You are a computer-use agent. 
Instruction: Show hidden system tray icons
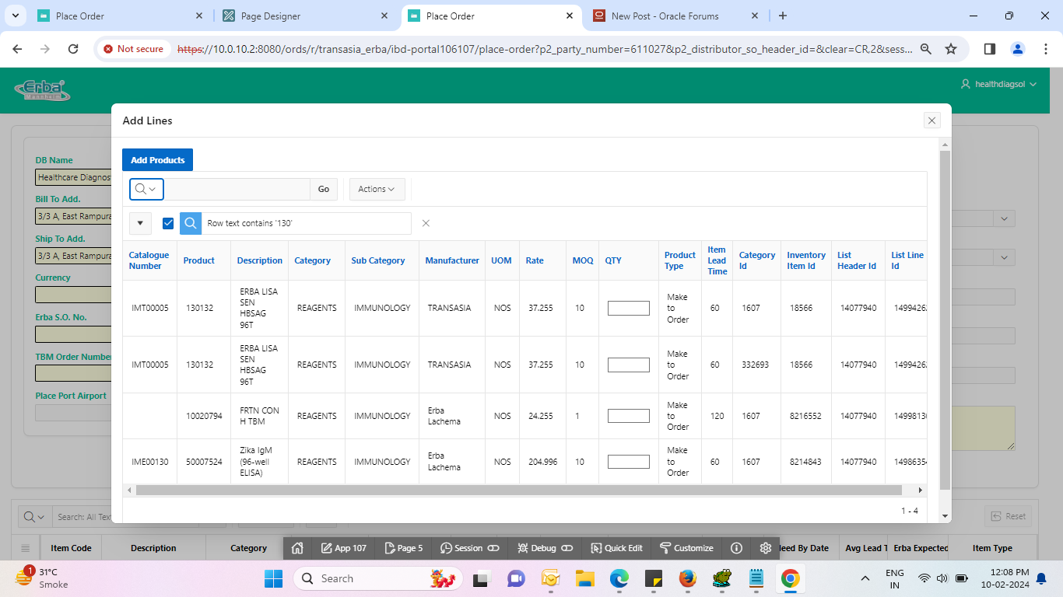865,578
